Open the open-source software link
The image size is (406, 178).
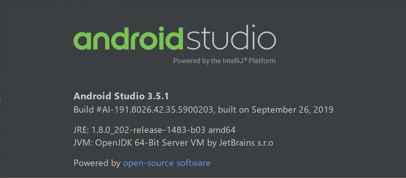(167, 163)
